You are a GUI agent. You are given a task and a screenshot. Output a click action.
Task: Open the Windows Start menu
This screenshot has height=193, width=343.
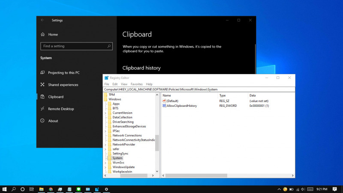[4, 189]
